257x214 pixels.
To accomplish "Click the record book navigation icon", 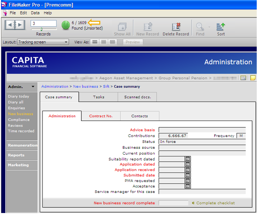I will pos(15,25).
